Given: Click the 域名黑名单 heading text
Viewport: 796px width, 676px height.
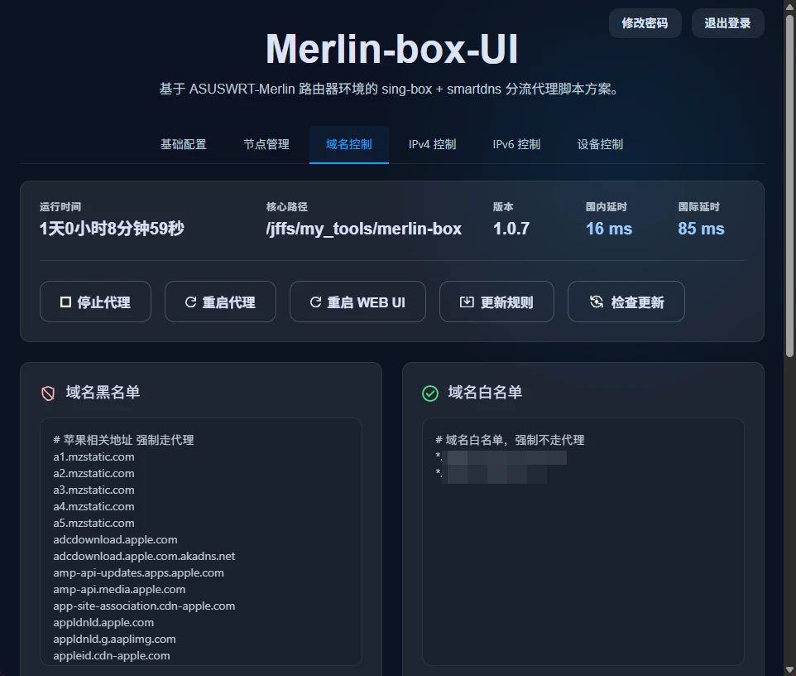Looking at the screenshot, I should pyautogui.click(x=103, y=393).
